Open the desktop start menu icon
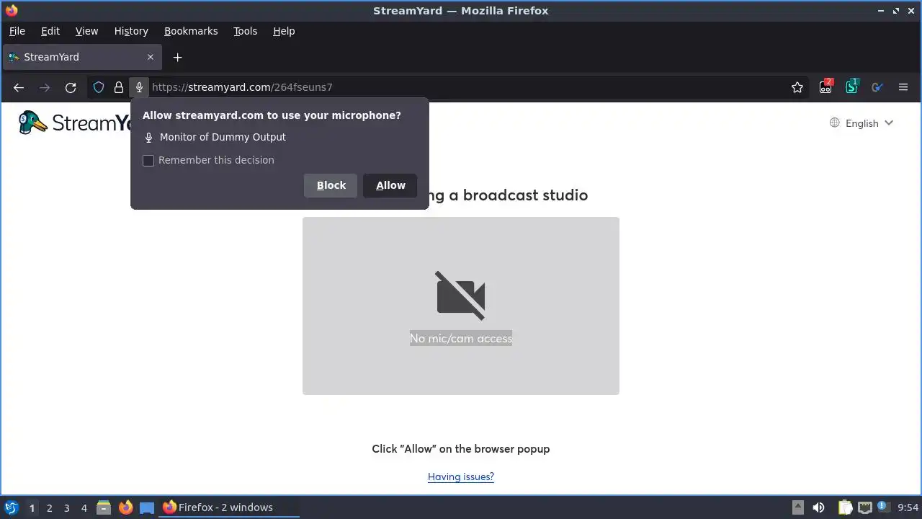This screenshot has height=519, width=922. coord(11,507)
